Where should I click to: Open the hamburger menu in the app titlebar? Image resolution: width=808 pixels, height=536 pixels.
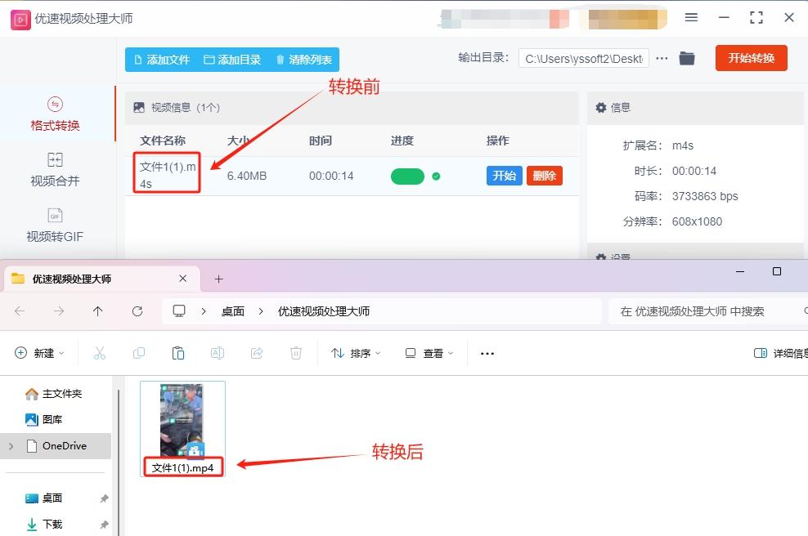(x=691, y=17)
